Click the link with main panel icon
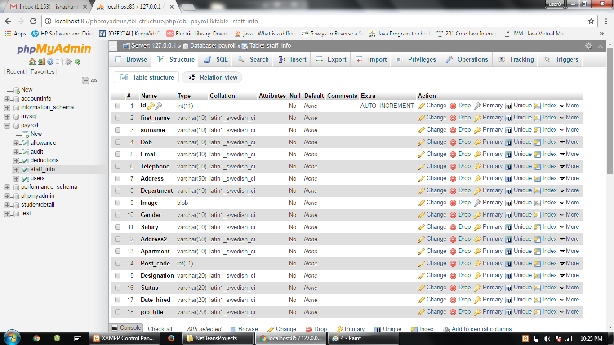This screenshot has width=614, height=345. pyautogui.click(x=94, y=80)
